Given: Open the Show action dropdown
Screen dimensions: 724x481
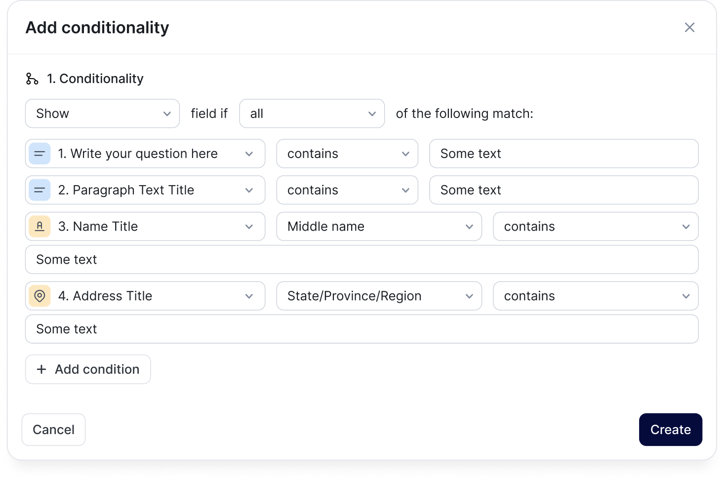Looking at the screenshot, I should click(102, 114).
